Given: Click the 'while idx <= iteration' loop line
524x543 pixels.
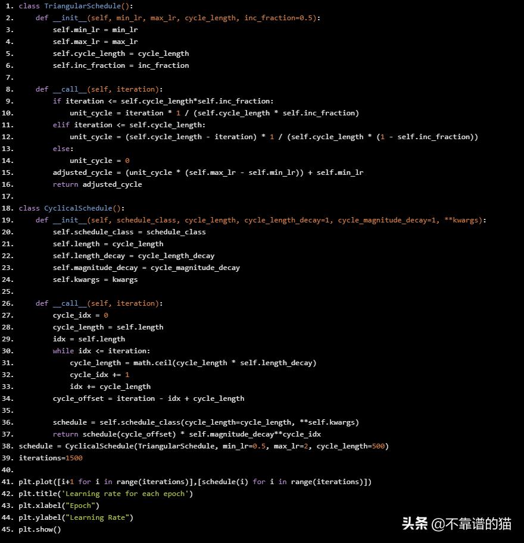Looking at the screenshot, I should pos(101,351).
